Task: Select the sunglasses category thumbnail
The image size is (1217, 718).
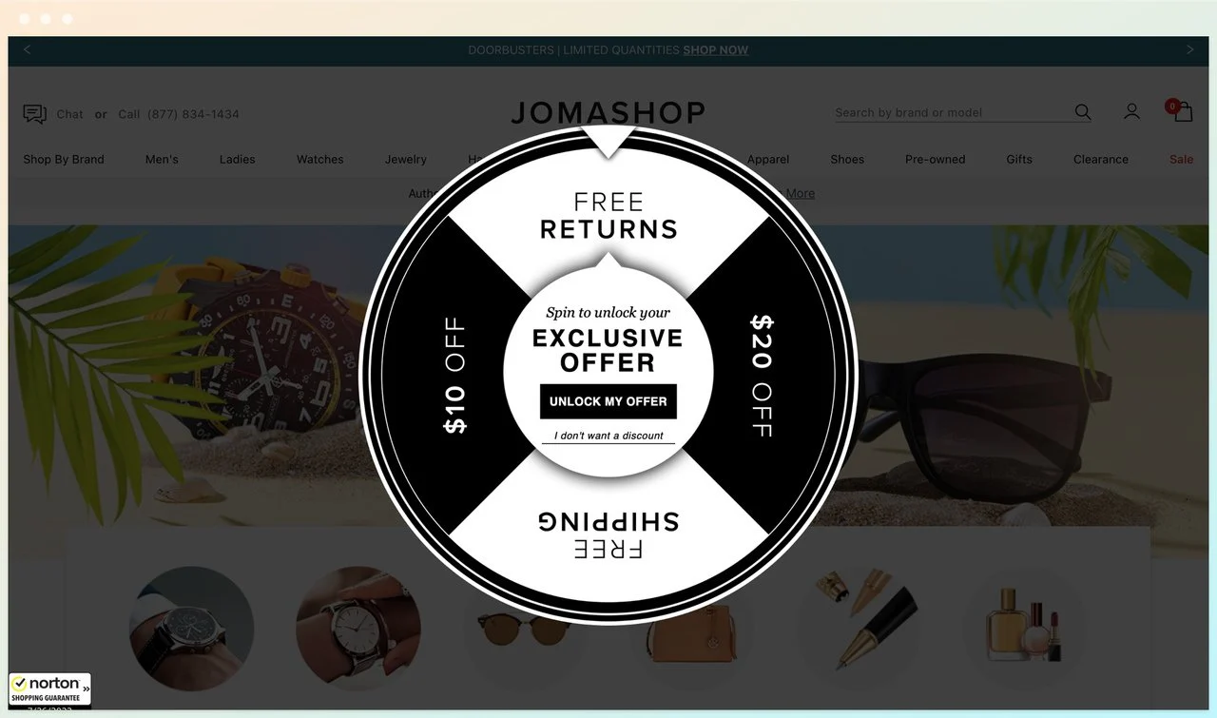Action: (x=515, y=630)
